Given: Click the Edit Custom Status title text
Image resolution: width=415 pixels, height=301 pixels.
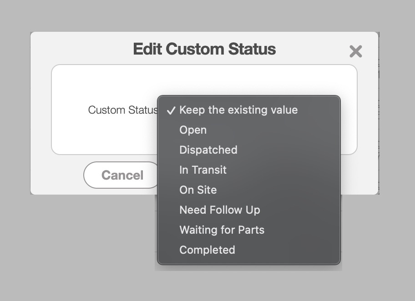Looking at the screenshot, I should [x=204, y=49].
